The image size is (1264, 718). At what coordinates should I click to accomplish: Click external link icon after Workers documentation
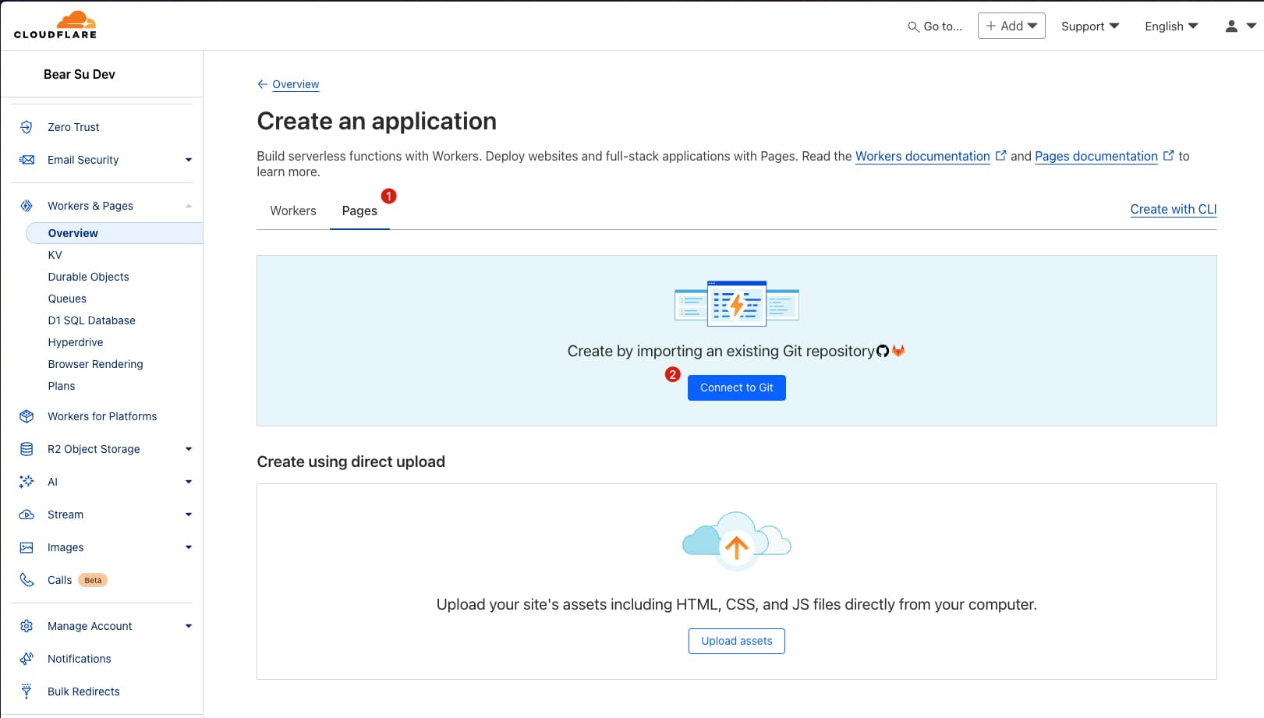coord(1000,156)
